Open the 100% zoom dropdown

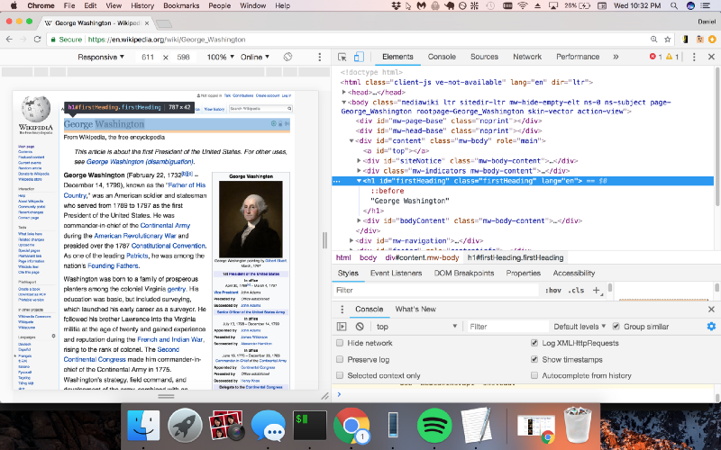(x=220, y=57)
